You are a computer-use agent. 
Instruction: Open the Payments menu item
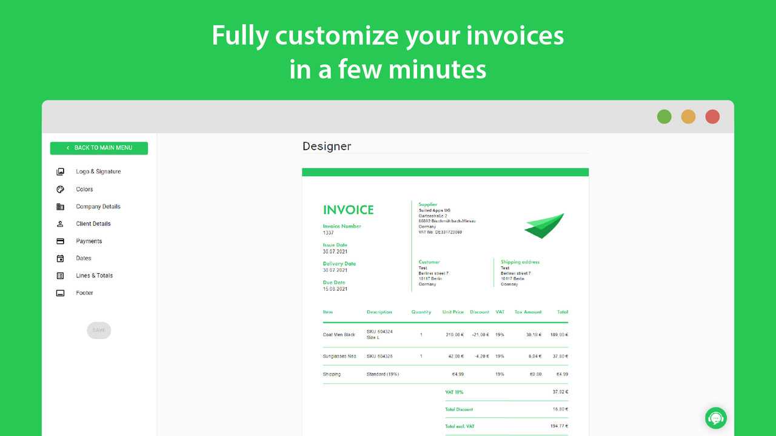[89, 240]
